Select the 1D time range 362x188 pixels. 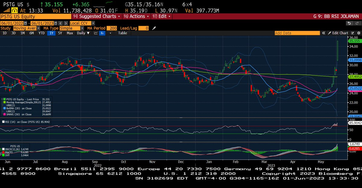[5, 33]
